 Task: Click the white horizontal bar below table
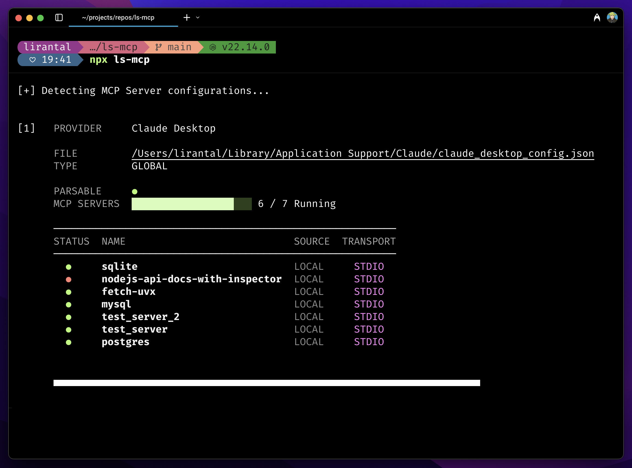[266, 383]
